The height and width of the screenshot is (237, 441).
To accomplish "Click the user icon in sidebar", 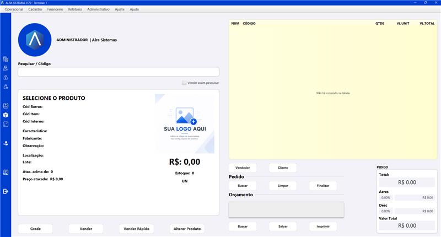I will point(6,143).
